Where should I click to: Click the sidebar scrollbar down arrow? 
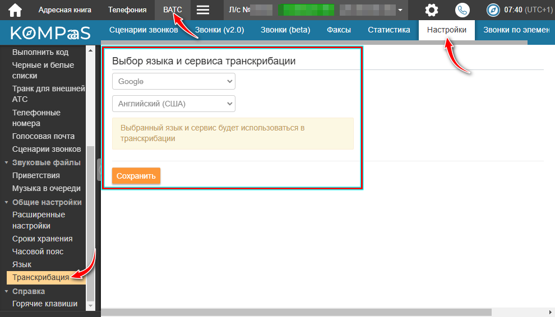[90, 306]
